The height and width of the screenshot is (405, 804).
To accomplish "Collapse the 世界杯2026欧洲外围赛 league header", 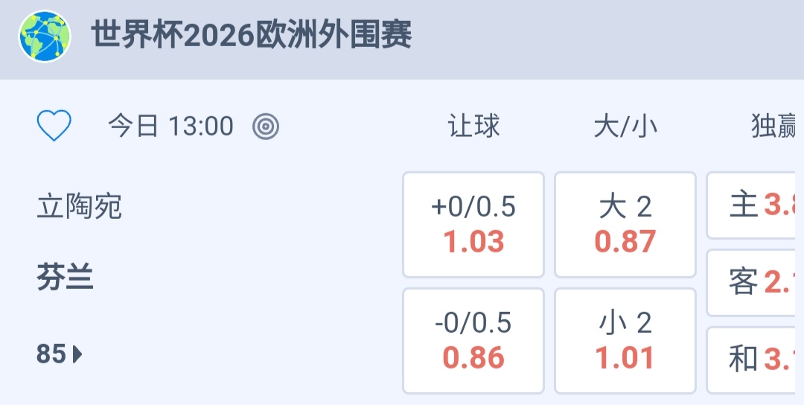I will [x=252, y=36].
